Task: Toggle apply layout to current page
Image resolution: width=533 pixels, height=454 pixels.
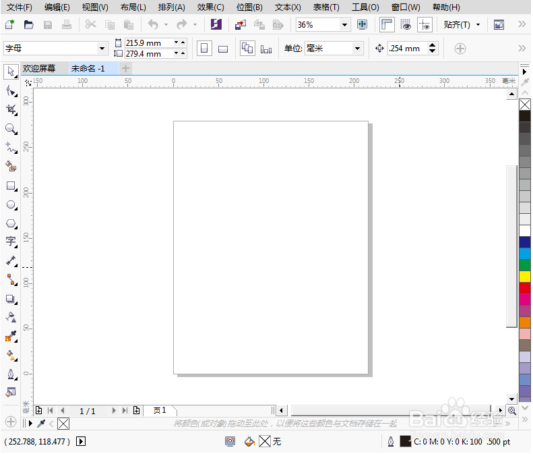Action: [265, 49]
